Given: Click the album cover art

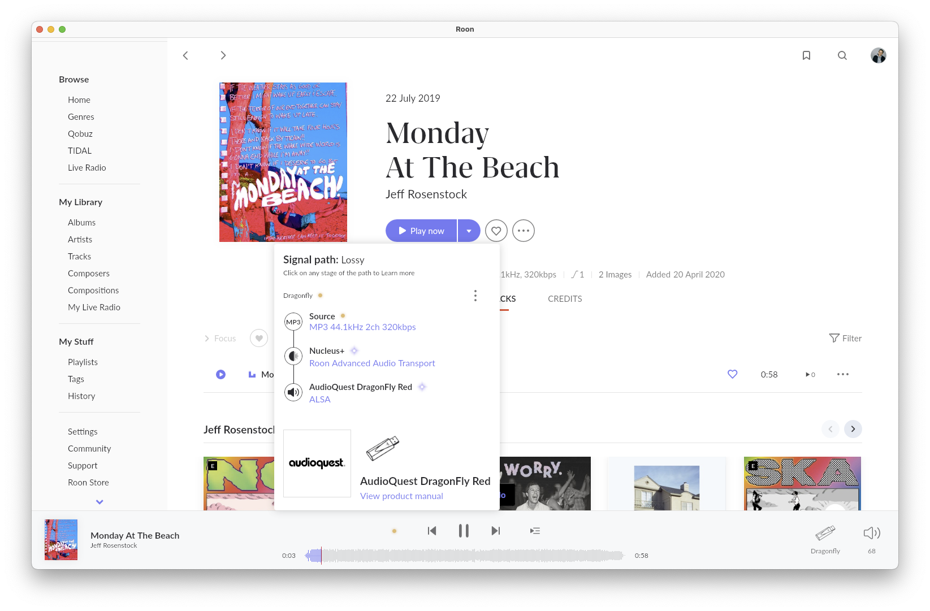Looking at the screenshot, I should coord(283,162).
